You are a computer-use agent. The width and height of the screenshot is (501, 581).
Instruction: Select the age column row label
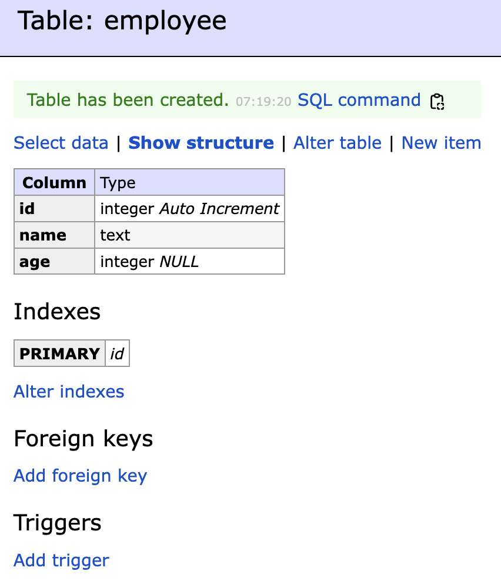35,262
